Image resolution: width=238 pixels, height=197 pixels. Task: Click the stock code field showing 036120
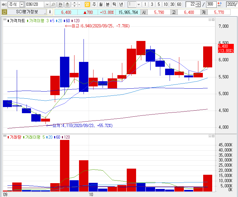click(35, 5)
